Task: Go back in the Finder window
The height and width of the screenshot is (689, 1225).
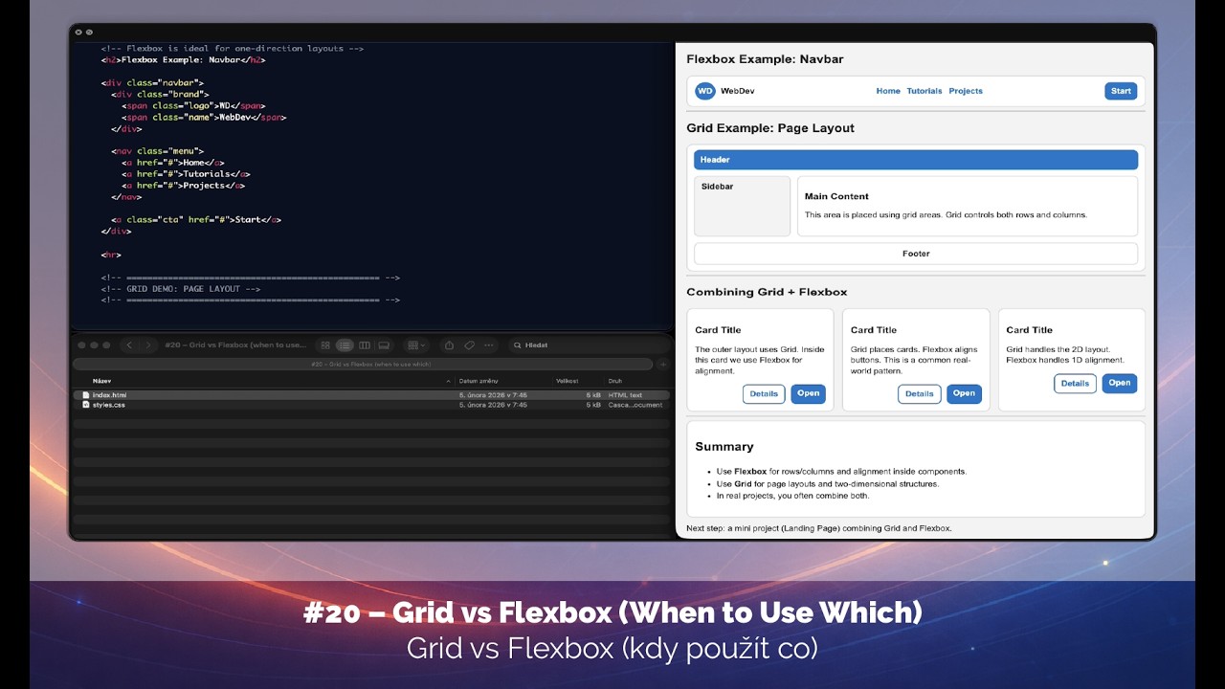Action: click(x=129, y=345)
